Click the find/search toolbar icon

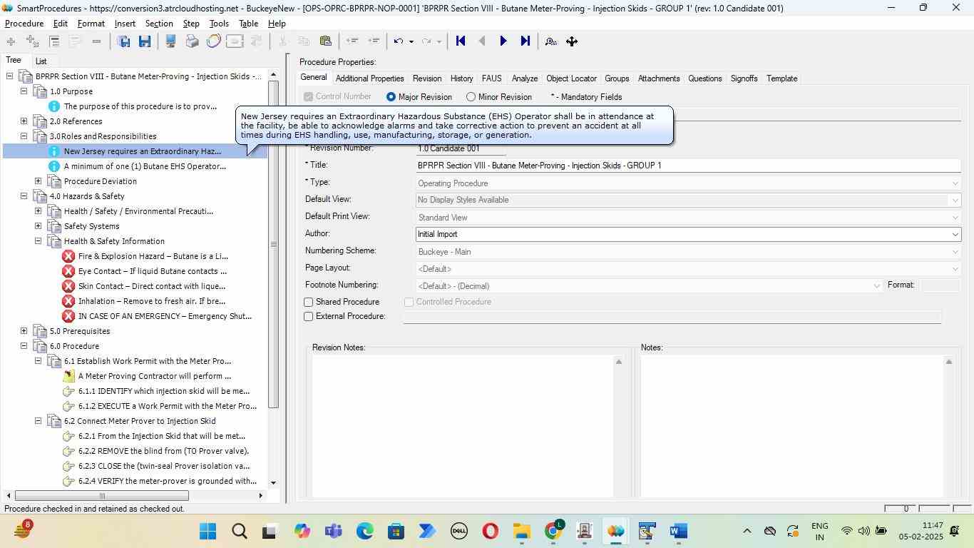tap(550, 41)
